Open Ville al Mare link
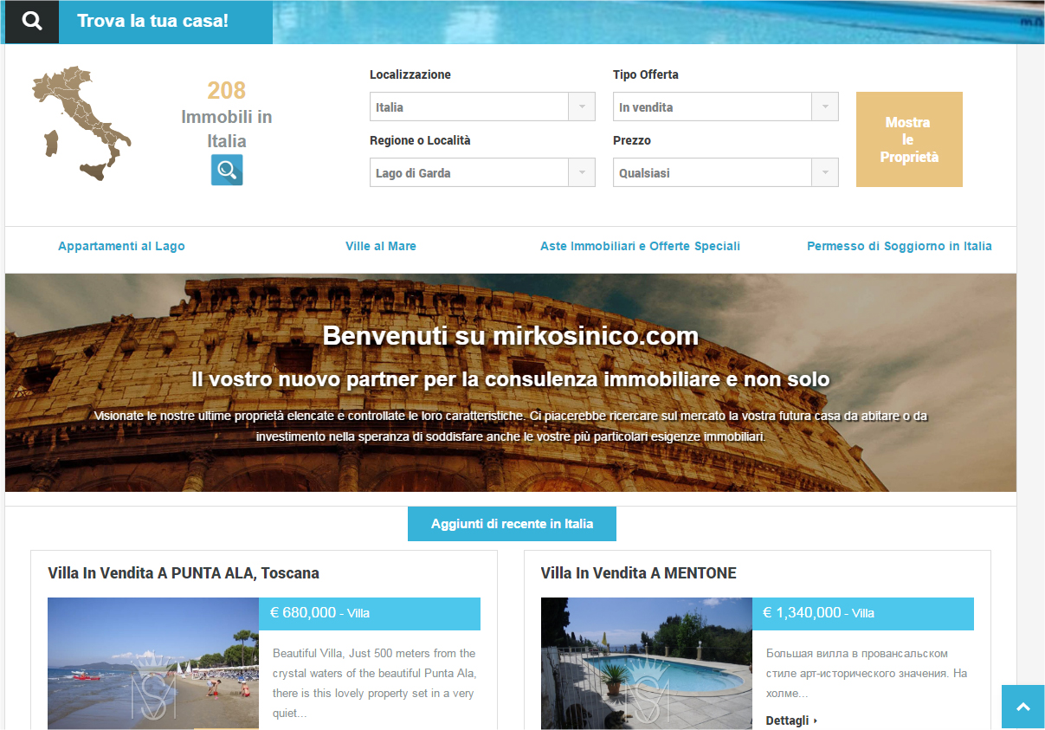This screenshot has width=1045, height=730. (x=381, y=246)
